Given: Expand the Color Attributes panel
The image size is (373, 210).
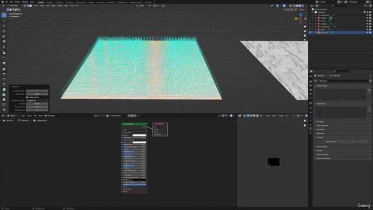Looking at the screenshot, I should 322,126.
